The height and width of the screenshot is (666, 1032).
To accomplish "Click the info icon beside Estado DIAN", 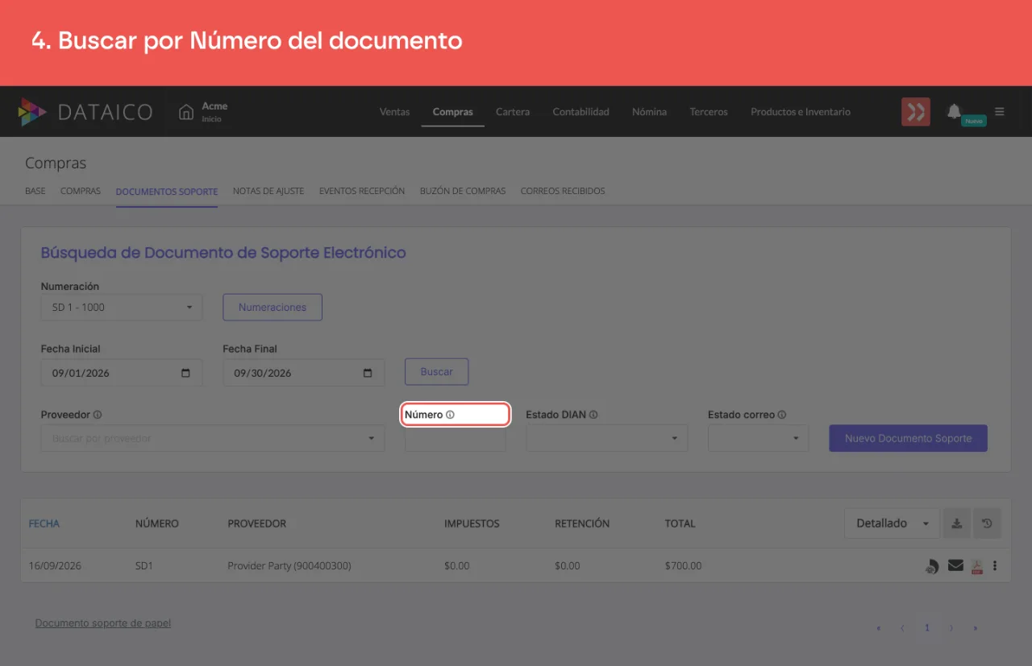I will coord(593,415).
